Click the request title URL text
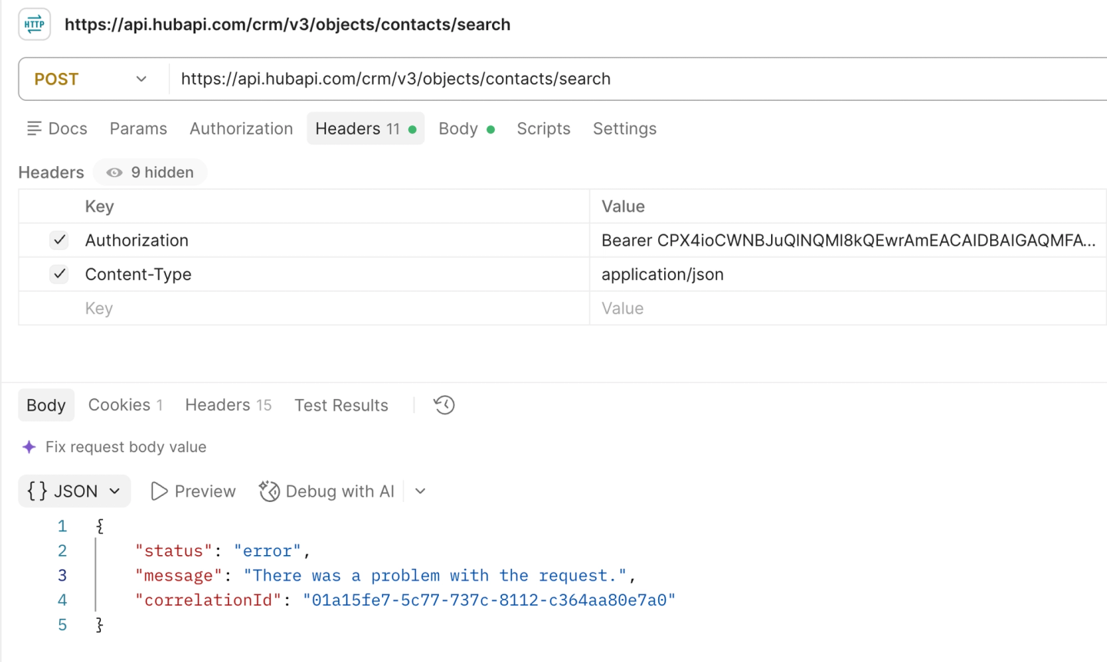Screen dimensions: 1107x662 [288, 25]
